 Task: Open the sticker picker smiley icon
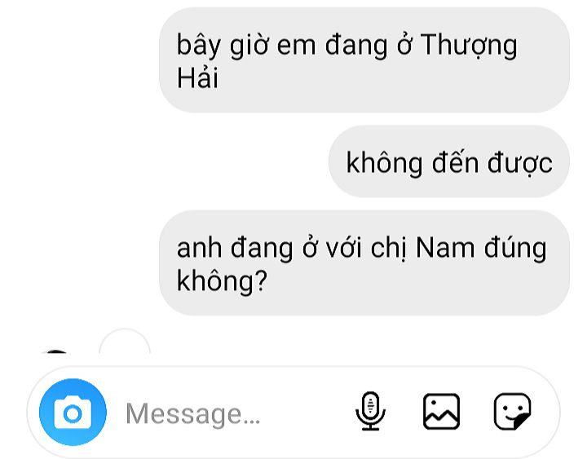[x=513, y=412]
